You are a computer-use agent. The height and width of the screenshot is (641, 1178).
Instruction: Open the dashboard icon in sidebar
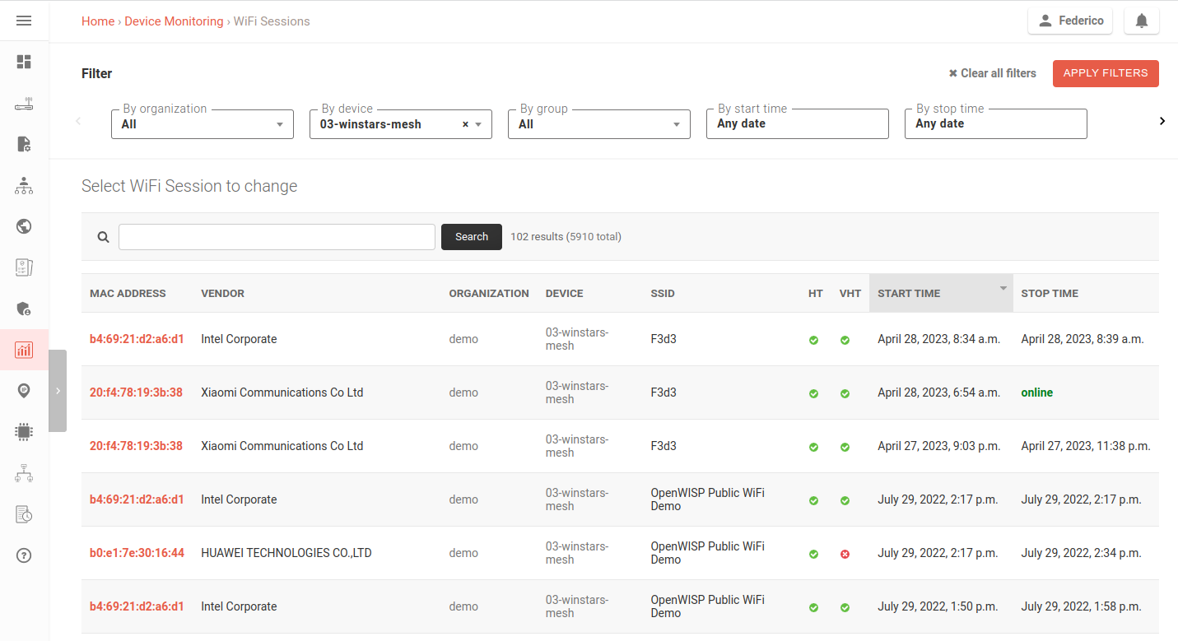pos(24,62)
